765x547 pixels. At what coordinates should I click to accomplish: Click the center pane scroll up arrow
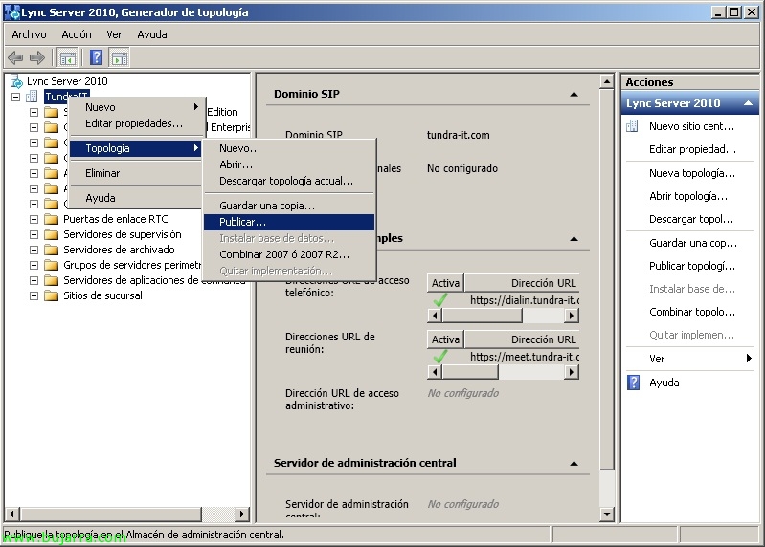[606, 81]
